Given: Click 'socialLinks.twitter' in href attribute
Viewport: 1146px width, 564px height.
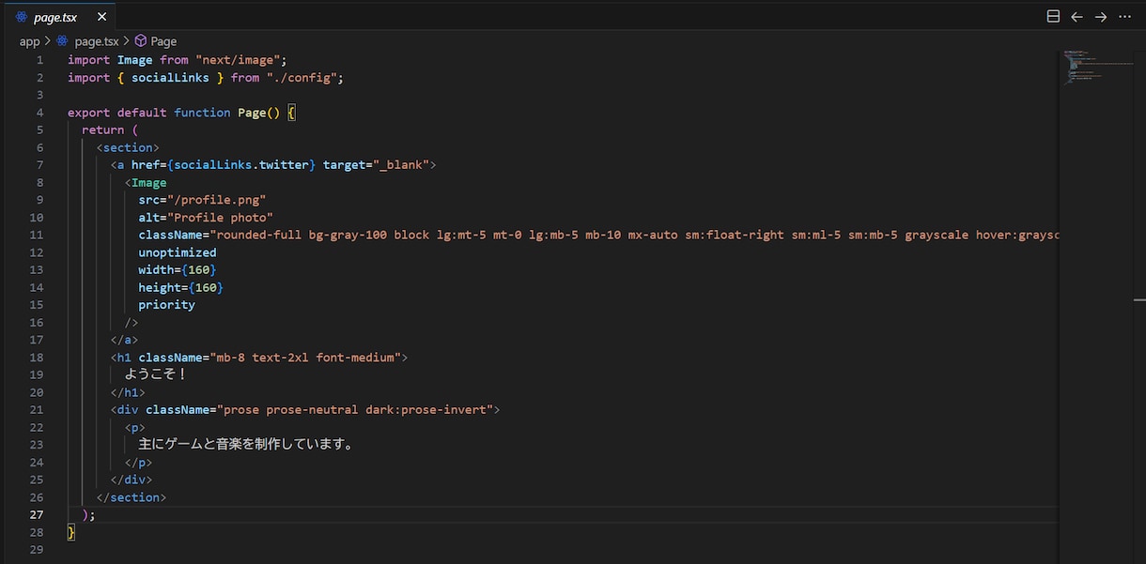Looking at the screenshot, I should click(x=241, y=165).
